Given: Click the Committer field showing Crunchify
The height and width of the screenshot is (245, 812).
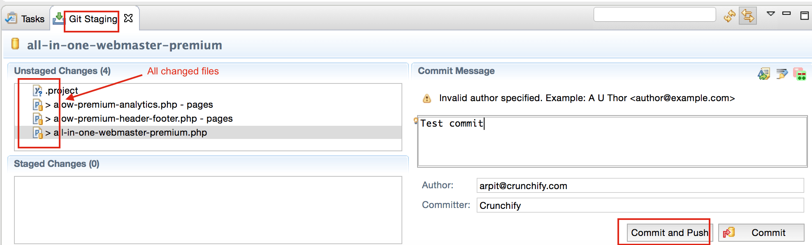Looking at the screenshot, I should point(640,205).
